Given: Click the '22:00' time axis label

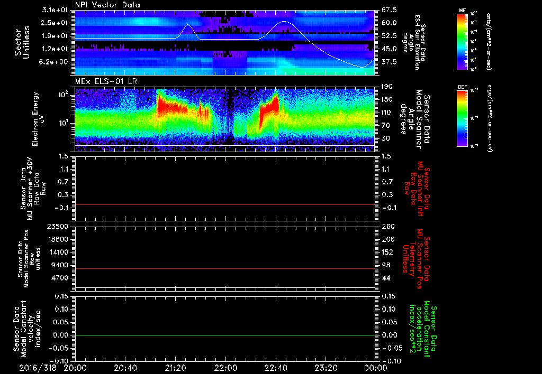Looking at the screenshot, I should point(225,368).
